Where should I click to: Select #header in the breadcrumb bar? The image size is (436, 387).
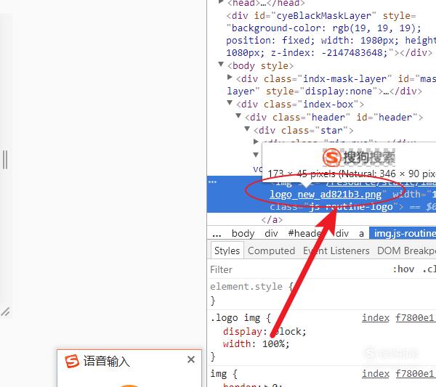(x=305, y=233)
